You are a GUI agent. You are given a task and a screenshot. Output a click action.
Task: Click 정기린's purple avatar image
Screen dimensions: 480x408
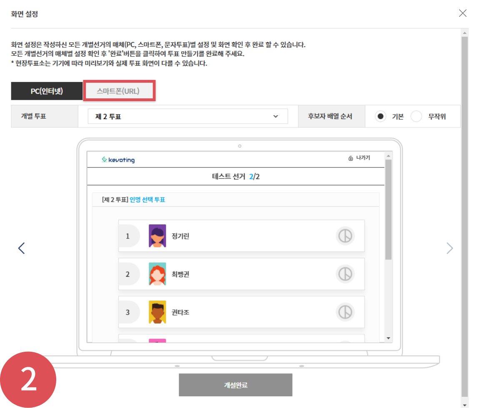tap(157, 236)
